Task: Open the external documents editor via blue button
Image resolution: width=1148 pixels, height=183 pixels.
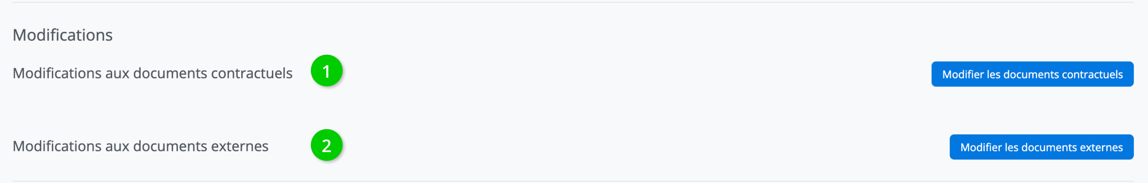Action: point(1041,147)
